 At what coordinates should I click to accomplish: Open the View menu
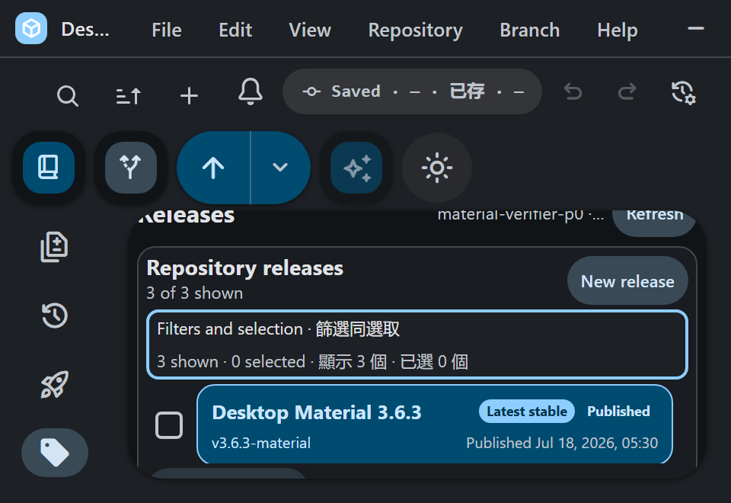click(310, 30)
